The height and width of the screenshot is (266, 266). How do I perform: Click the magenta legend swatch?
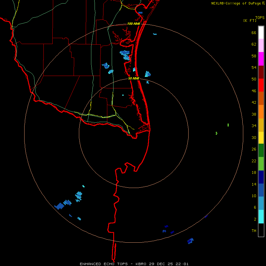261,59
